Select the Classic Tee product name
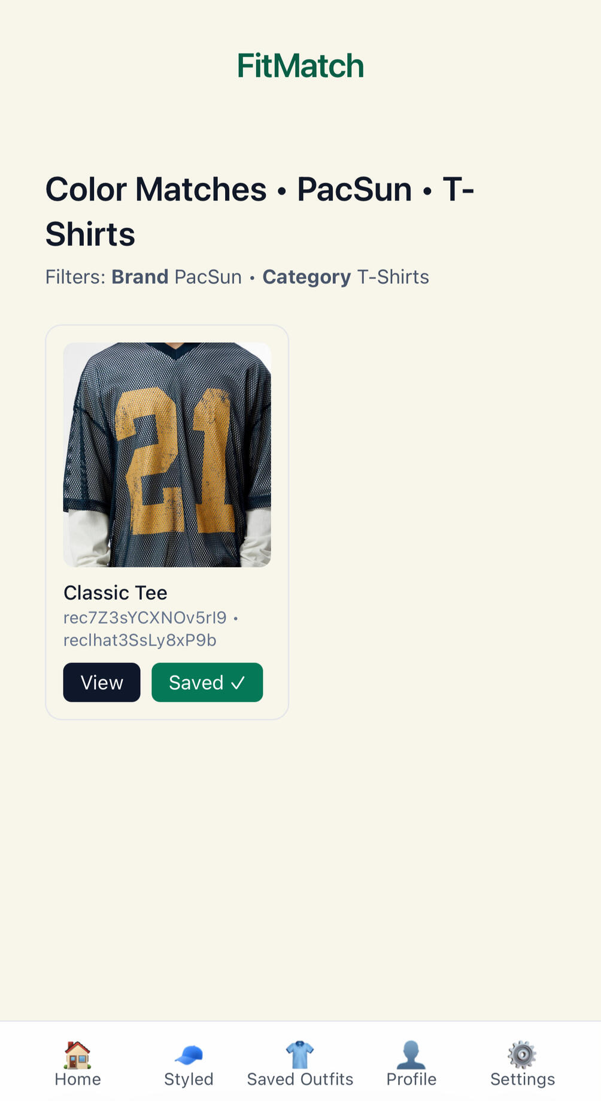The width and height of the screenshot is (601, 1101). click(116, 592)
